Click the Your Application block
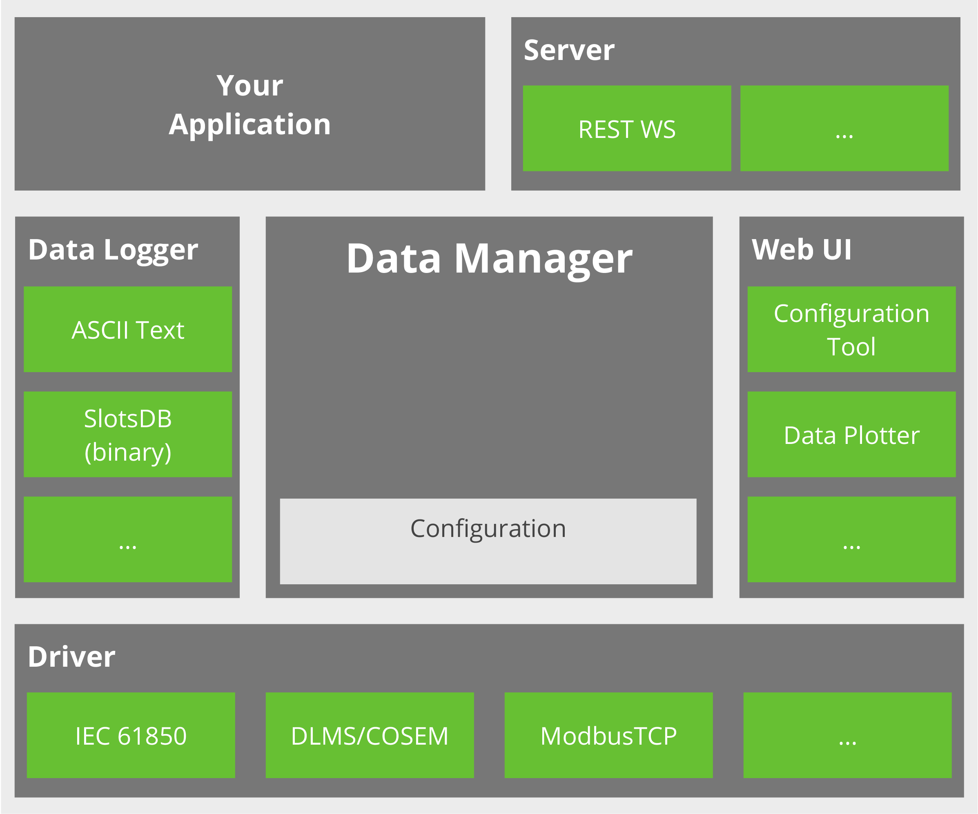Image resolution: width=978 pixels, height=814 pixels. coord(250,104)
